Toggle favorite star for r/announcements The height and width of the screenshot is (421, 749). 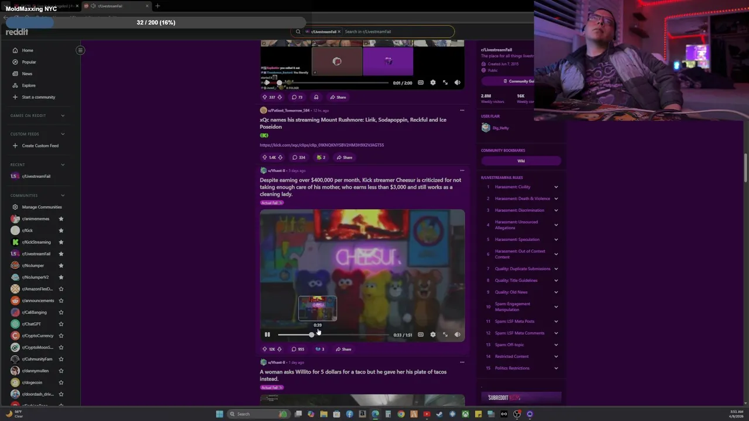pos(61,301)
